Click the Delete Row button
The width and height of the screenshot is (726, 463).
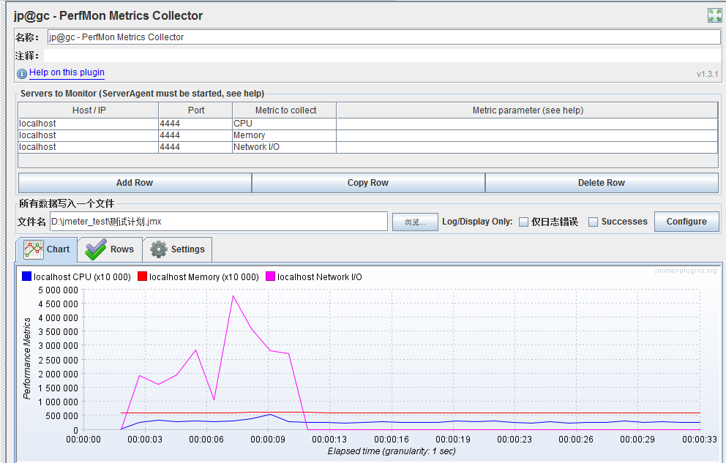(x=602, y=183)
